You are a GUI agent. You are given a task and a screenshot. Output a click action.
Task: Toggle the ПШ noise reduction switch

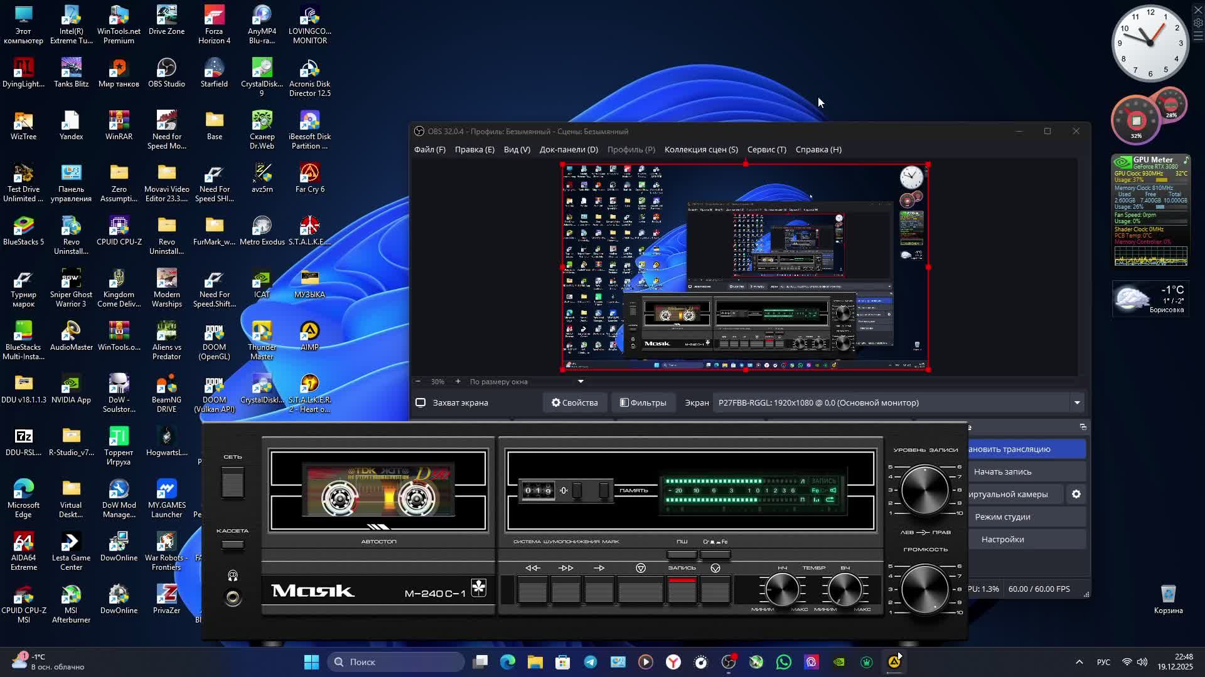682,554
